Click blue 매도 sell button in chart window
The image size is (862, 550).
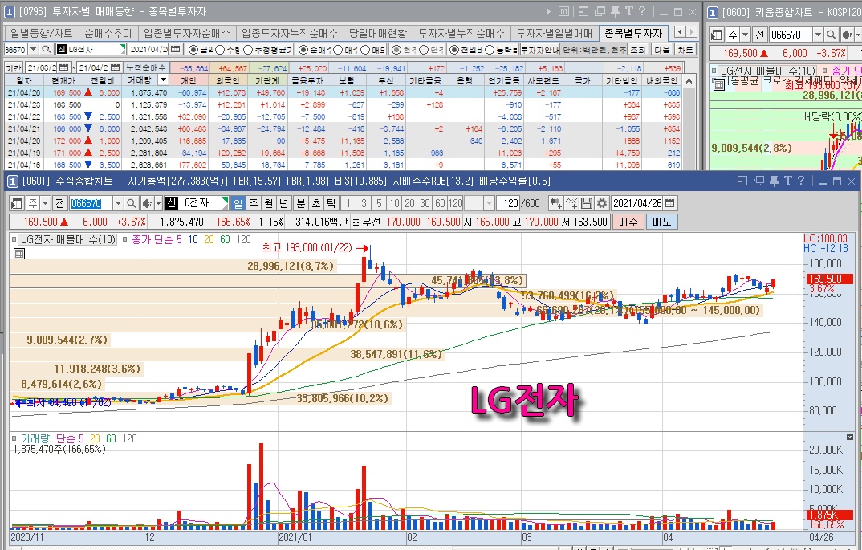coord(662,222)
